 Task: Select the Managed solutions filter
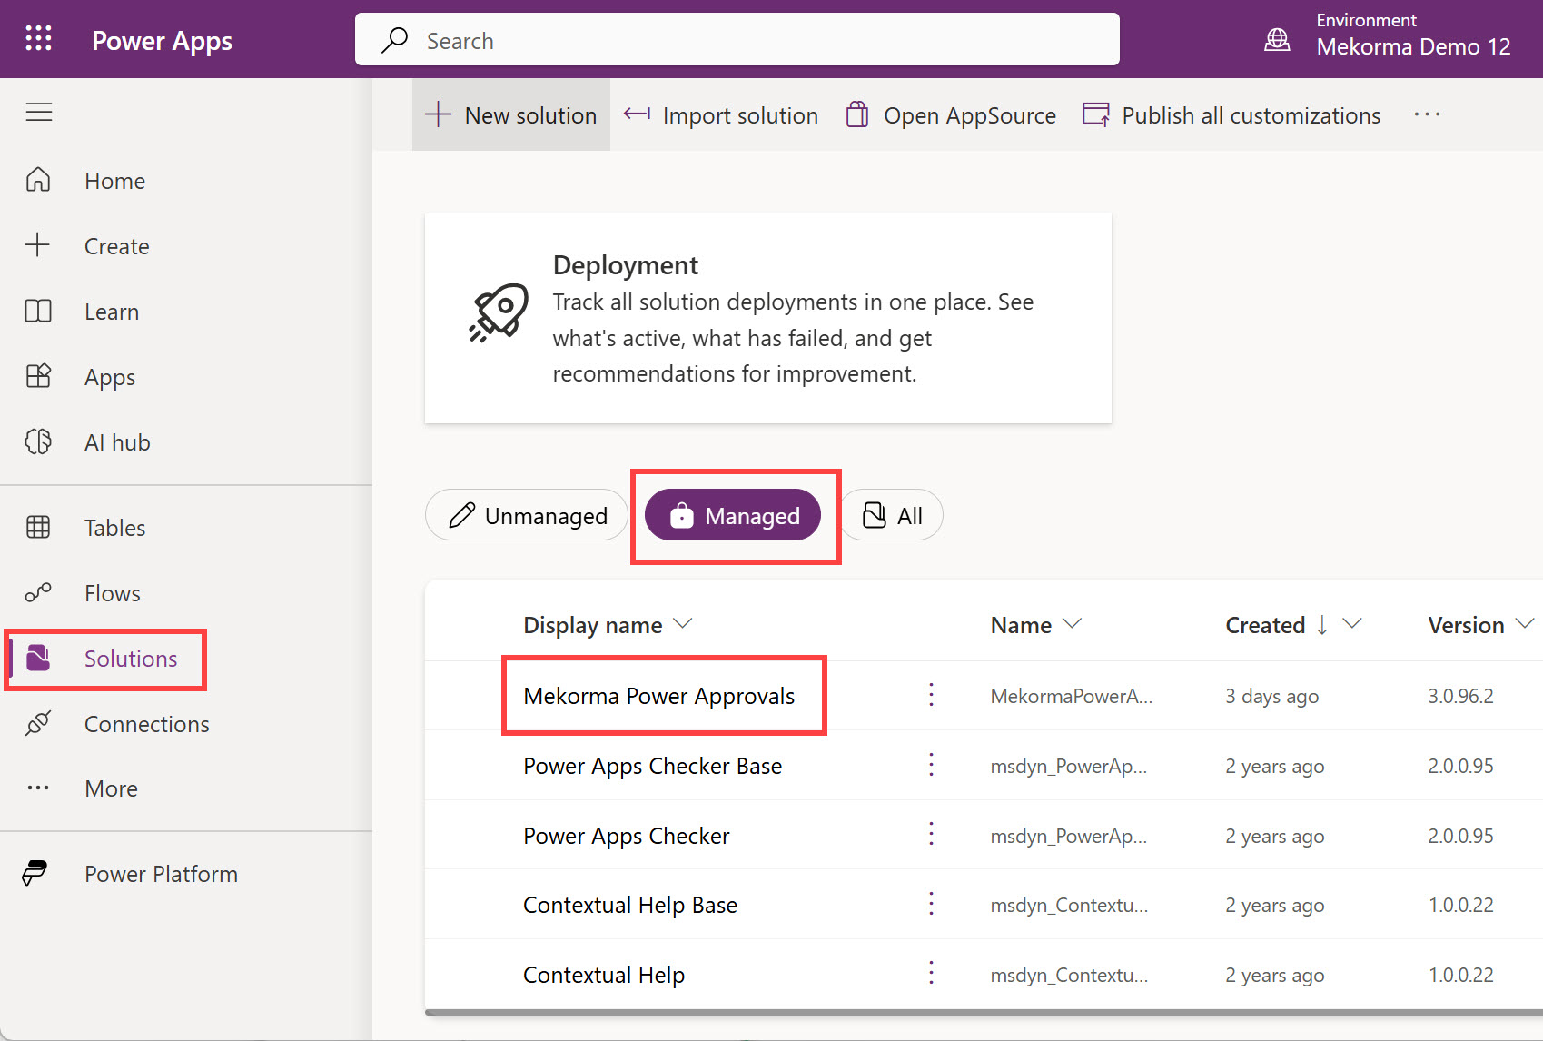(734, 516)
